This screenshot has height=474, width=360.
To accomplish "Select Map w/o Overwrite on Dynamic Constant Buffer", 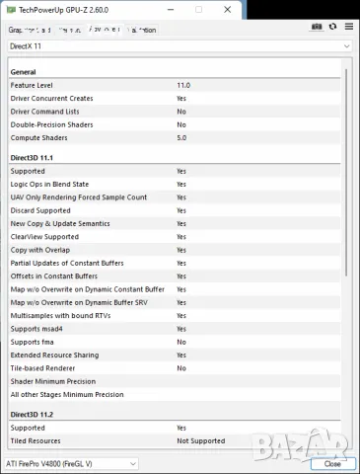I will pyautogui.click(x=175, y=289).
